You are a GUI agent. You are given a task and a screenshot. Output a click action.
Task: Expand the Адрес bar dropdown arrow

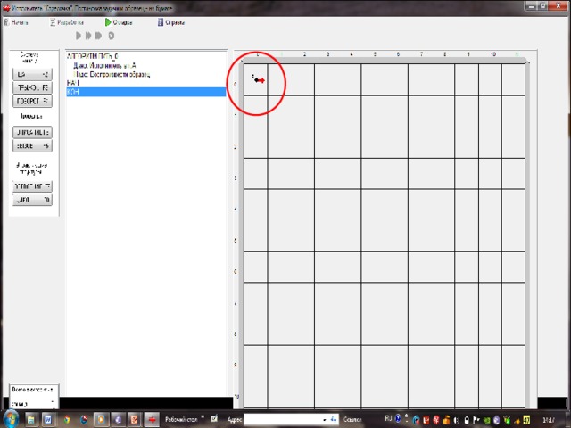(325, 420)
